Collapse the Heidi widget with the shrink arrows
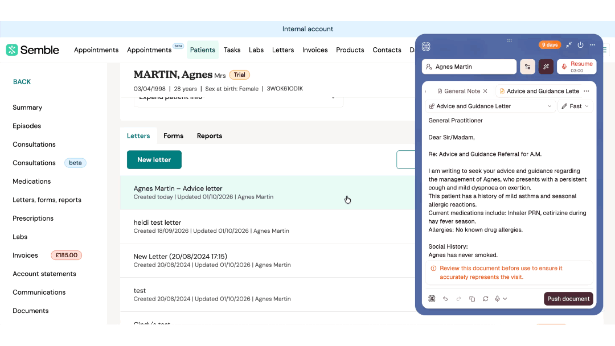 click(569, 44)
